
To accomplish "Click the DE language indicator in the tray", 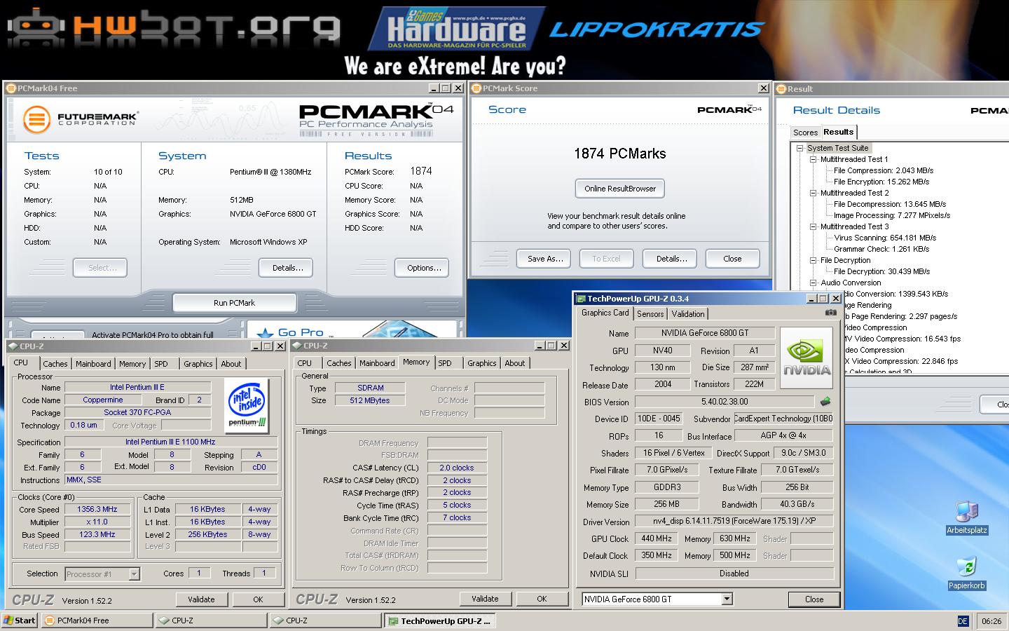I will [963, 621].
